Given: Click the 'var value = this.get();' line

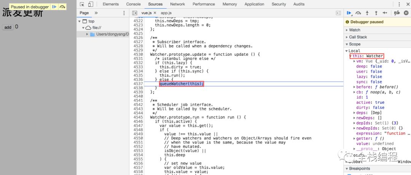Looking at the screenshot, I should 186,125.
